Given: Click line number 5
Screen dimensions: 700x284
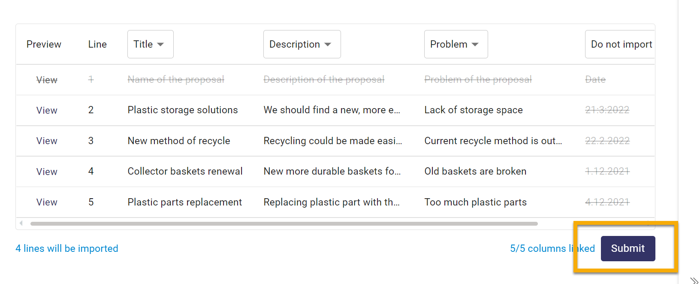Looking at the screenshot, I should pos(91,202).
